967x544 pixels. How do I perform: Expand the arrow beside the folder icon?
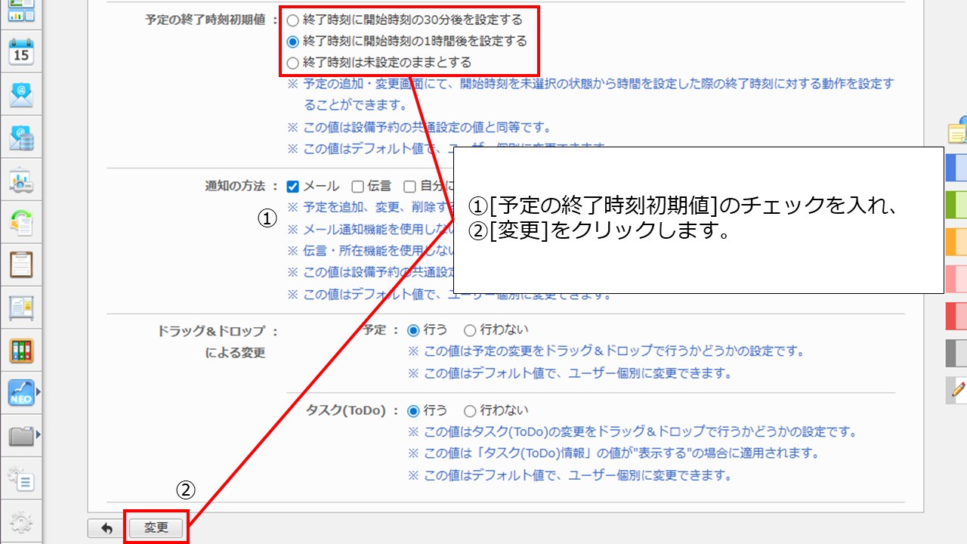(x=38, y=435)
